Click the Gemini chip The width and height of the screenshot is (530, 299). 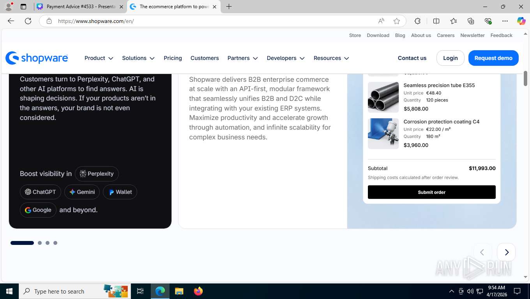[82, 192]
